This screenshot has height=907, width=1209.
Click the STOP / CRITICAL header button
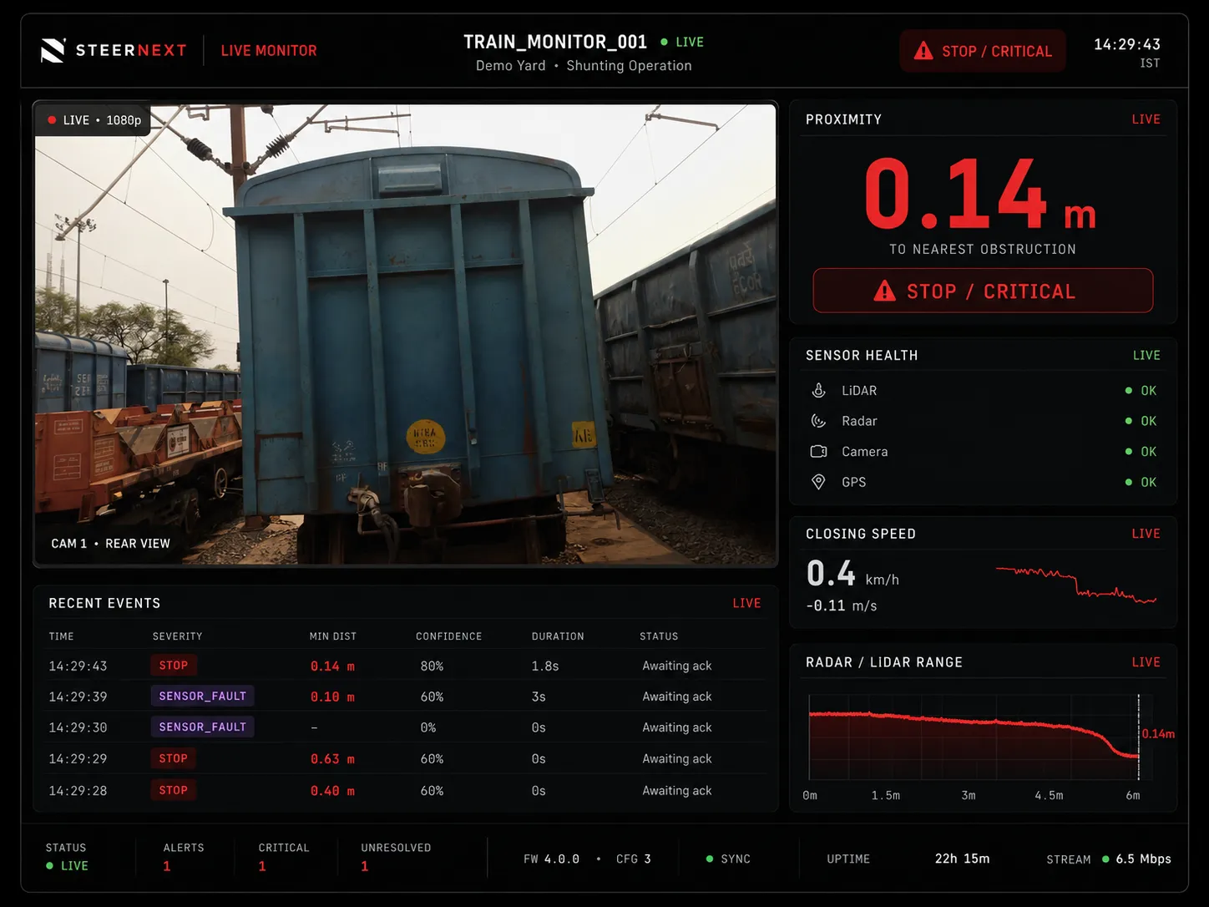click(983, 51)
